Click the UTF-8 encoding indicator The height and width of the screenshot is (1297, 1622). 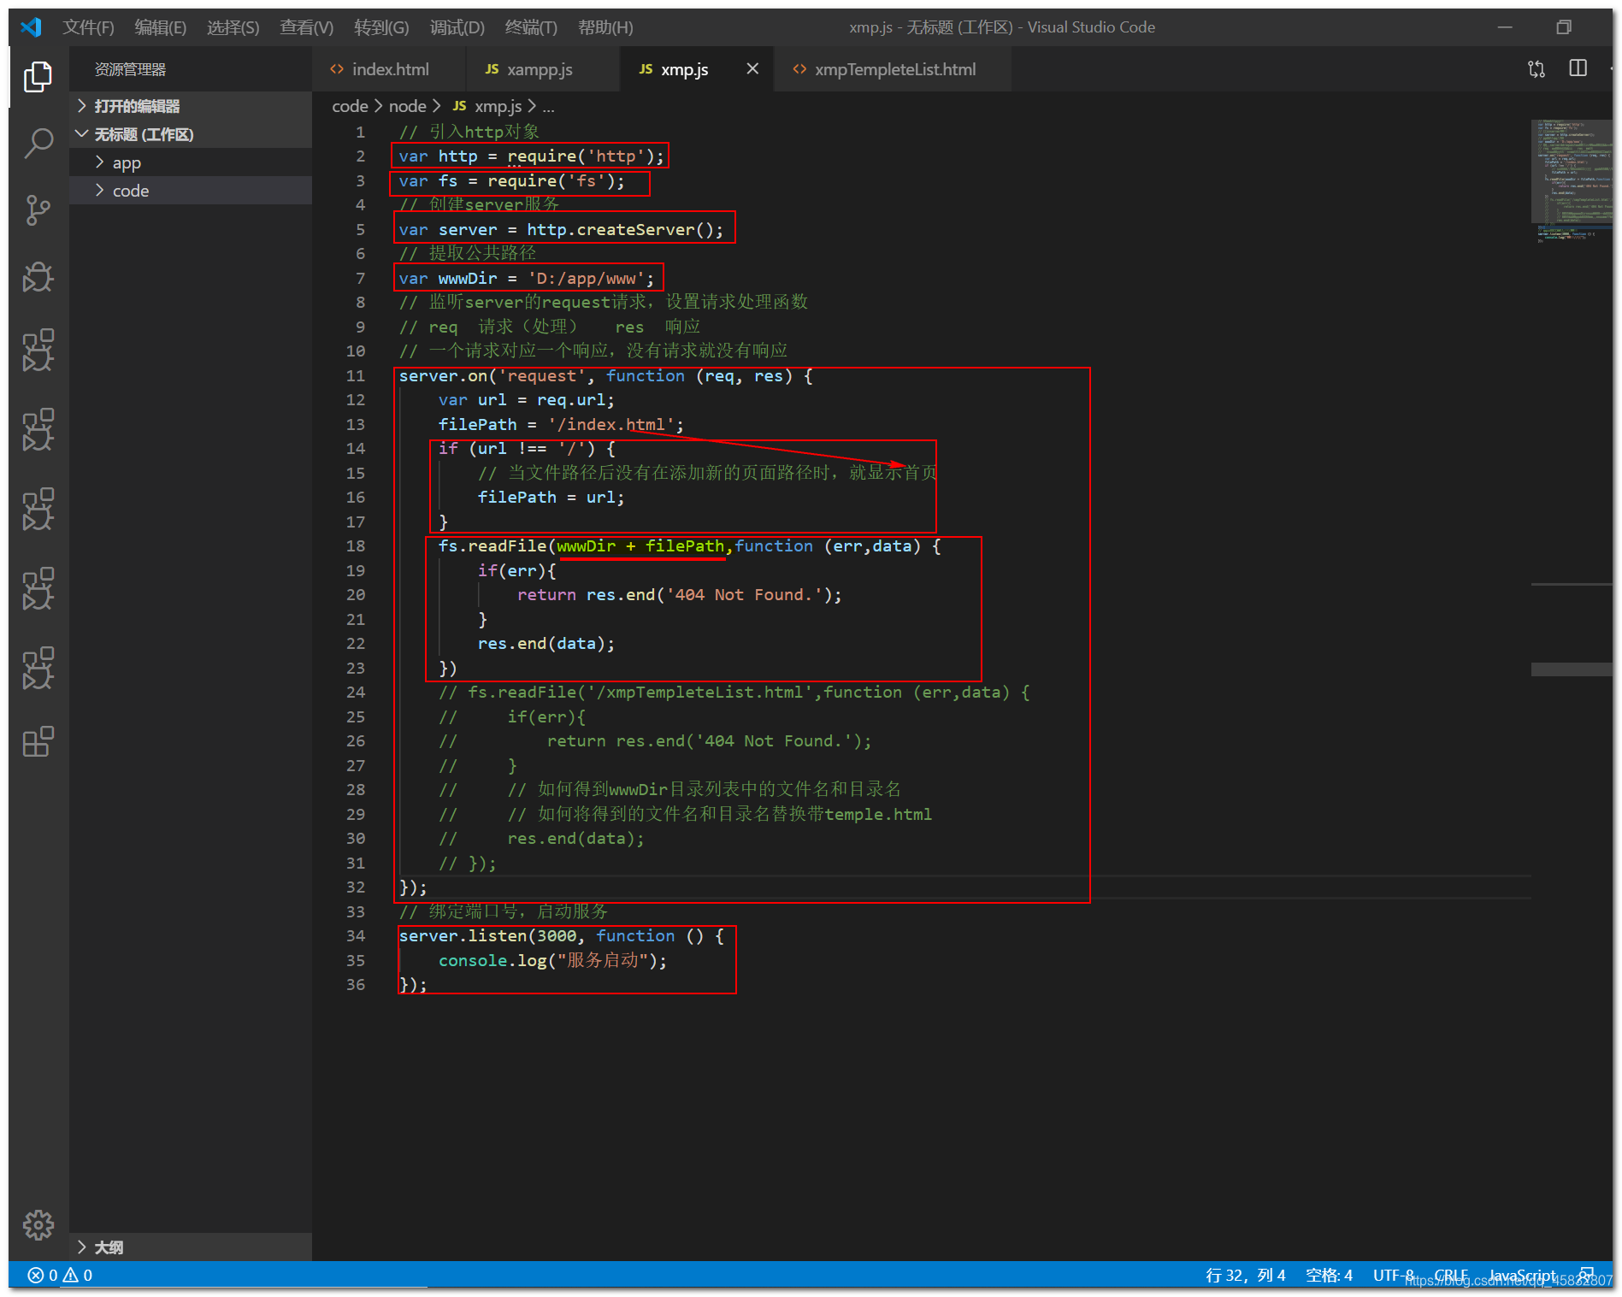click(x=1394, y=1275)
